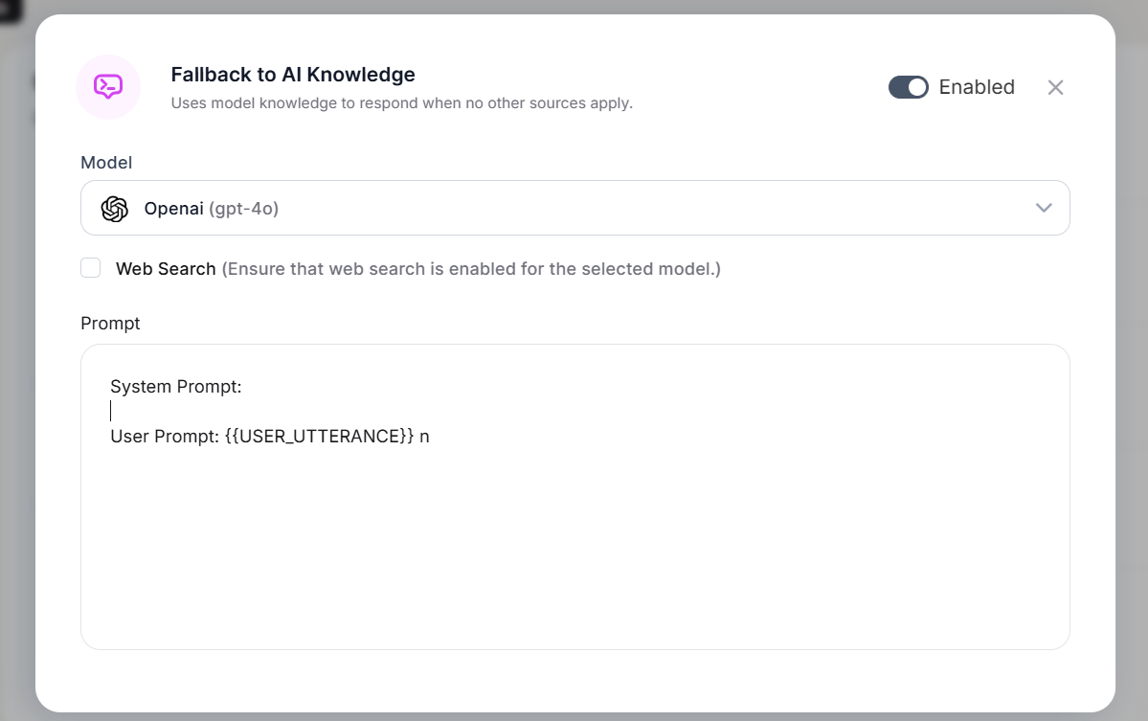The image size is (1148, 721).
Task: Click the User Prompt line in the editor
Action: (268, 436)
